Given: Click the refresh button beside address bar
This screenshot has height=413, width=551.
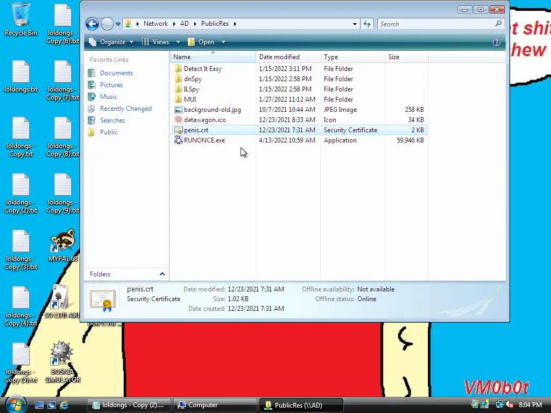Looking at the screenshot, I should click(367, 24).
